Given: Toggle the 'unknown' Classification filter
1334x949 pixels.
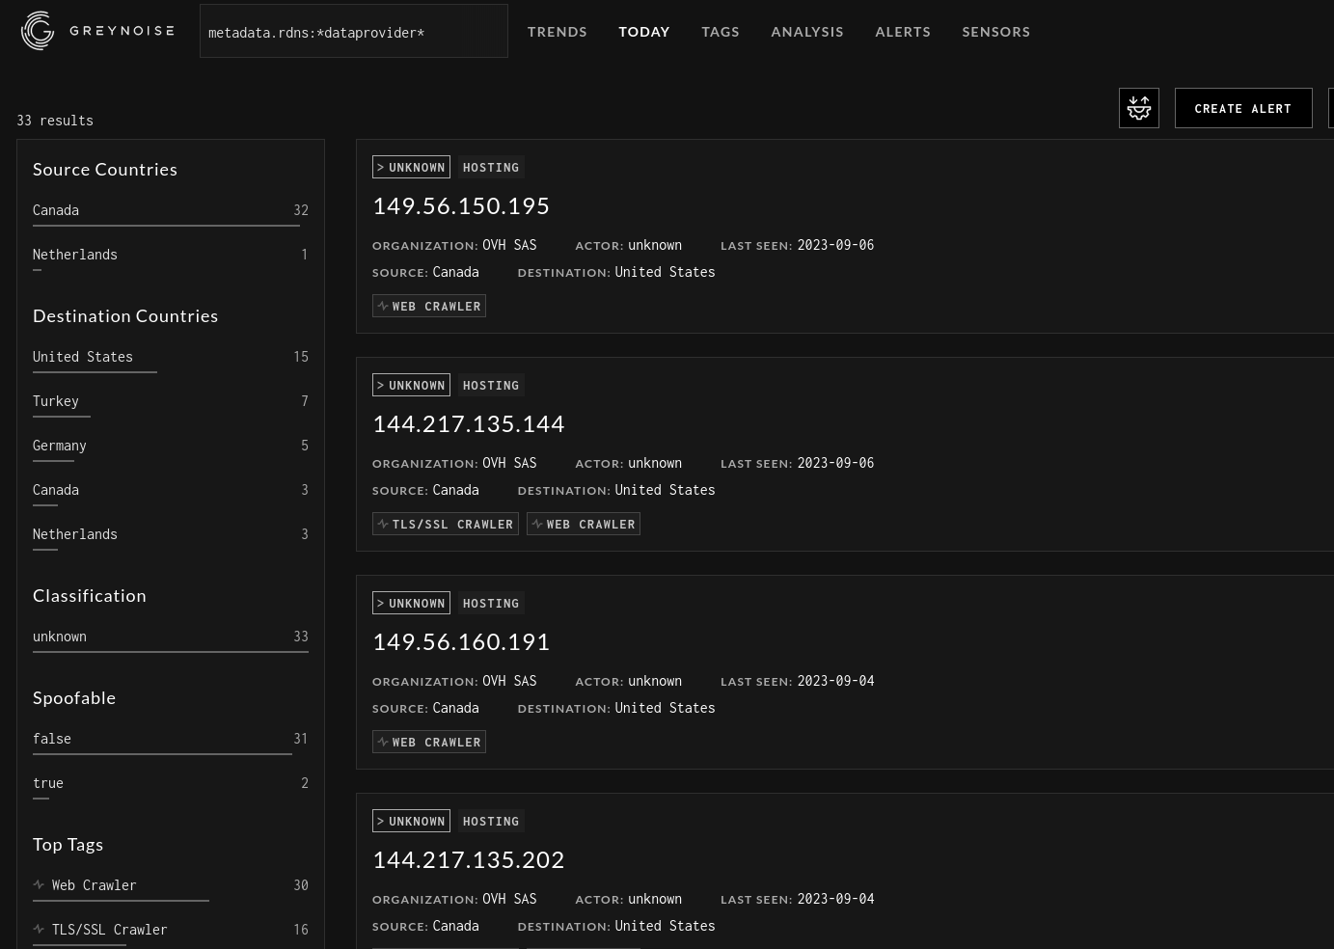Looking at the screenshot, I should [x=60, y=636].
